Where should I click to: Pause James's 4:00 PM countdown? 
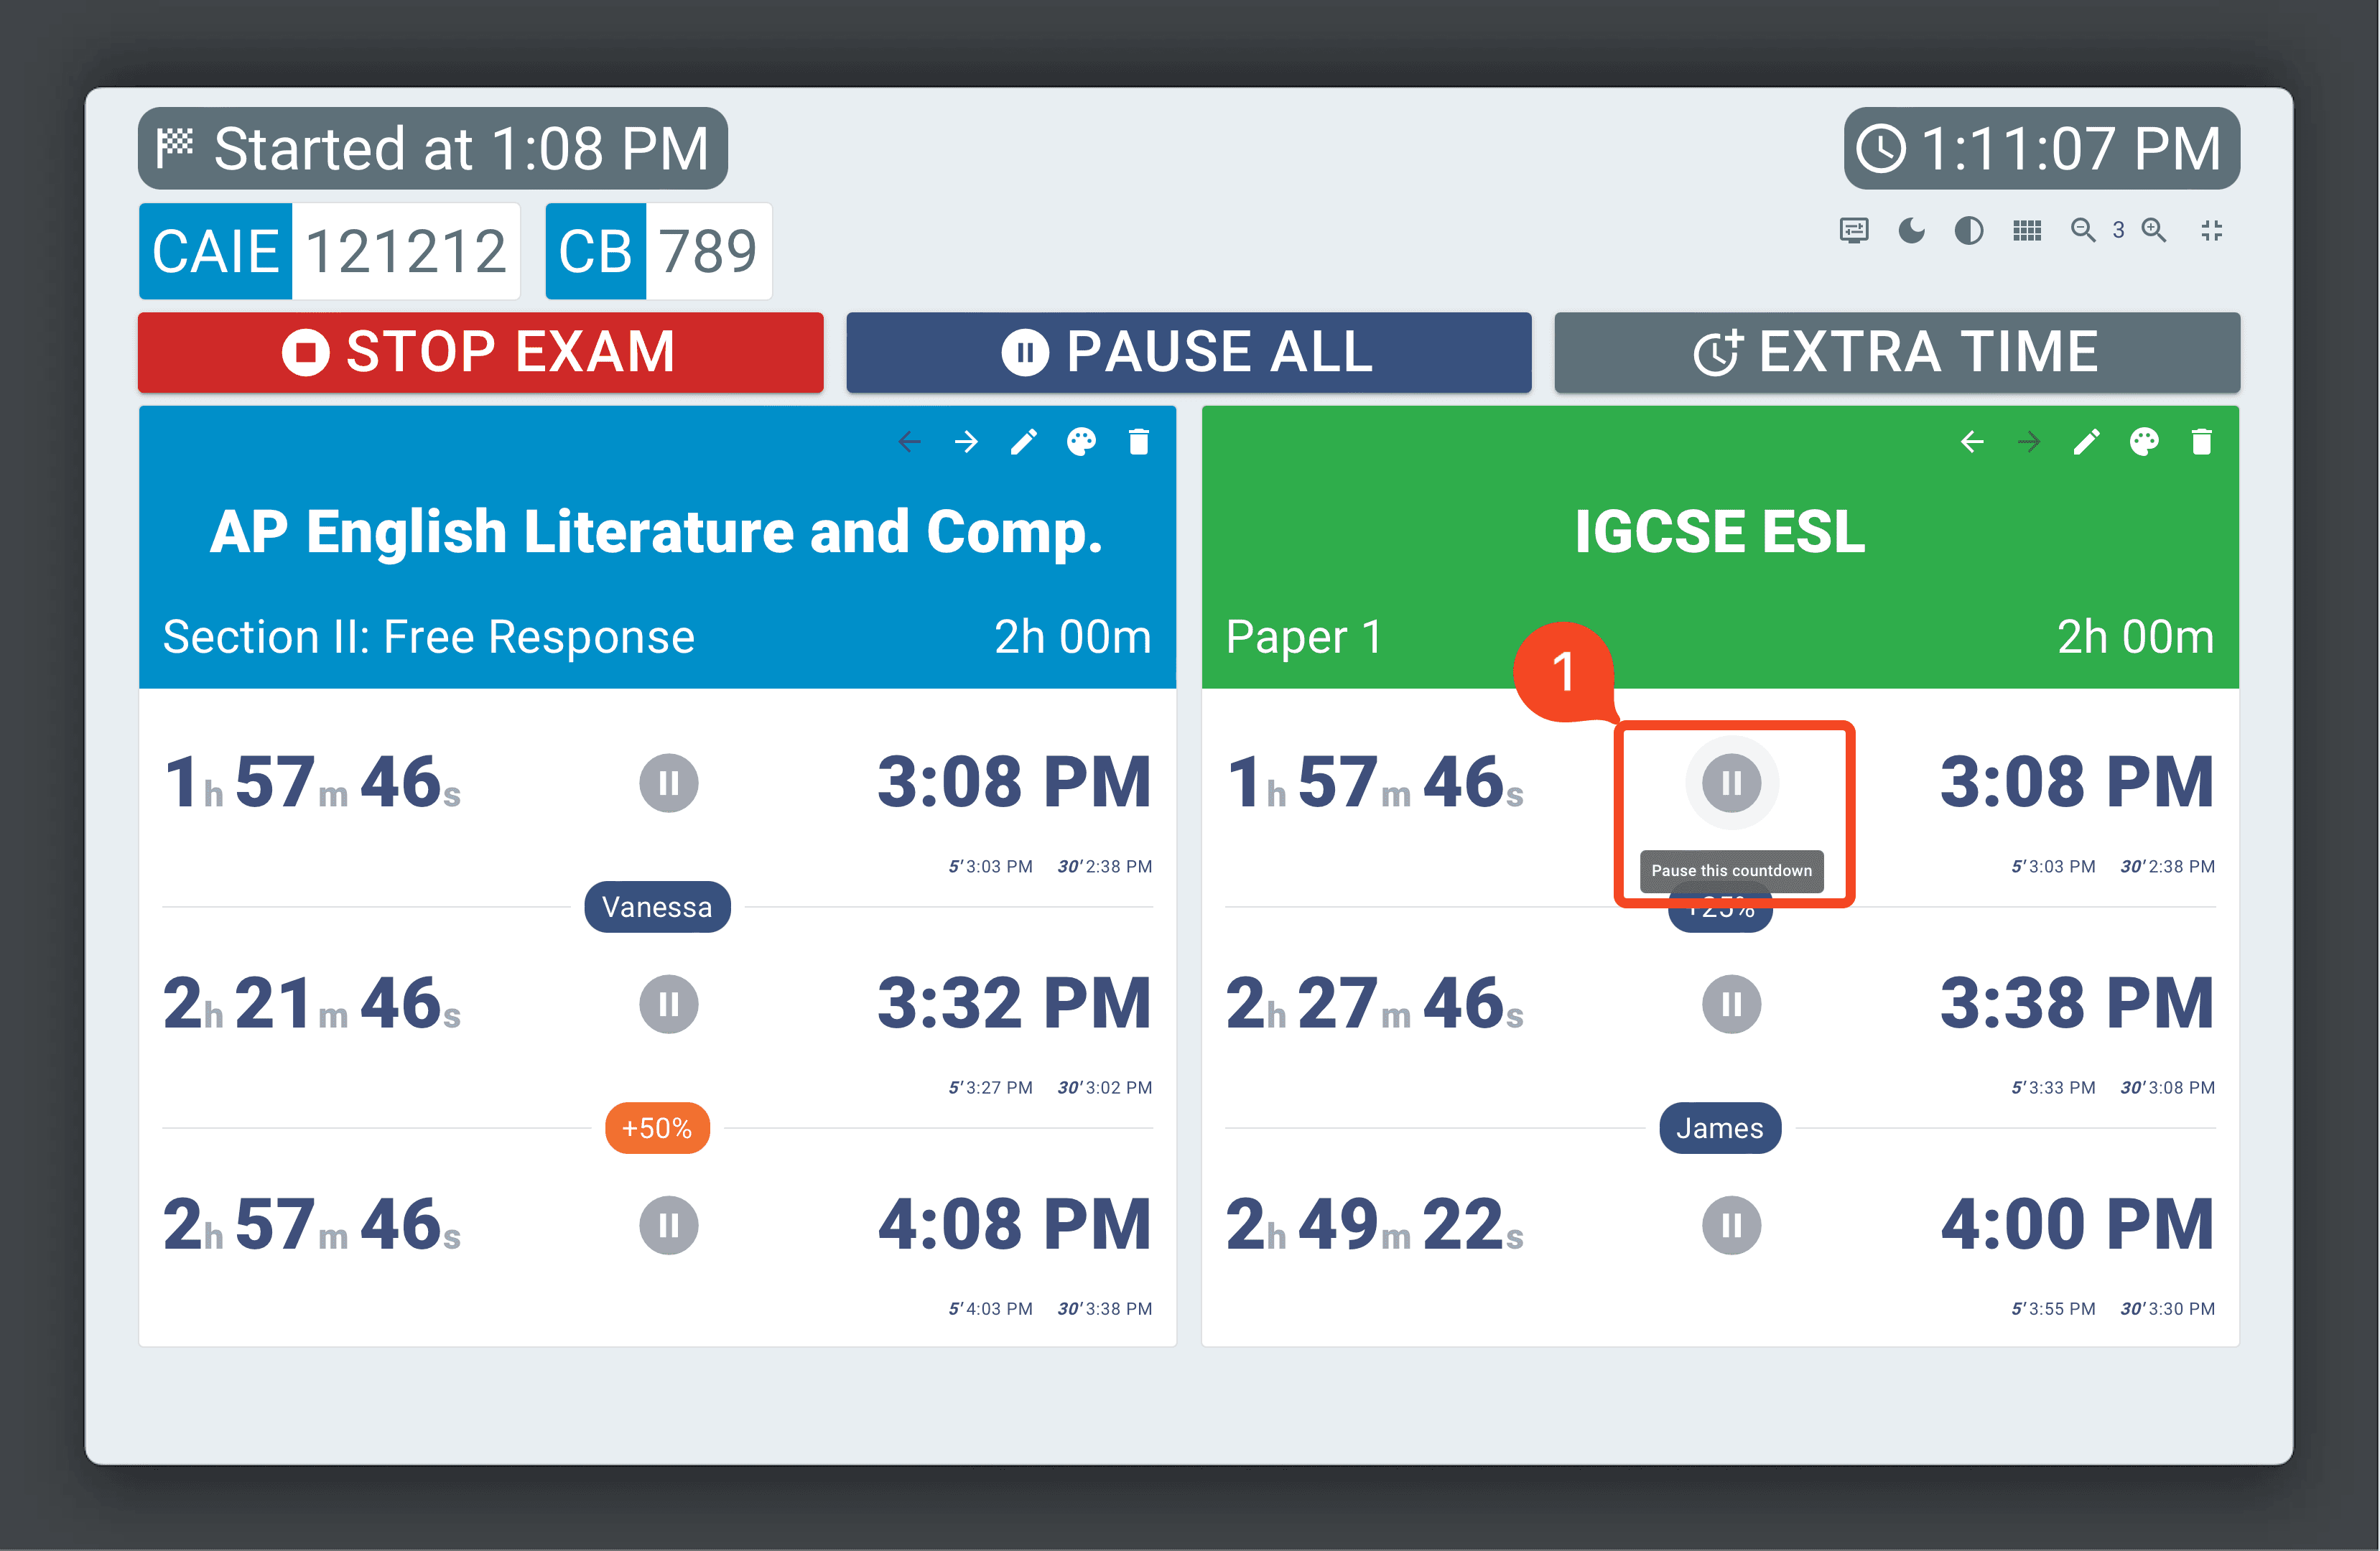pos(1731,1225)
